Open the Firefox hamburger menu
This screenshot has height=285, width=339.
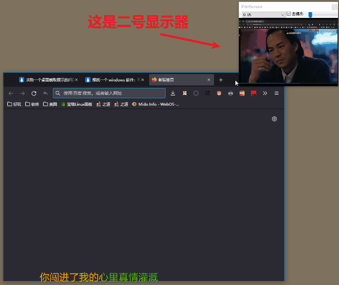pos(277,93)
